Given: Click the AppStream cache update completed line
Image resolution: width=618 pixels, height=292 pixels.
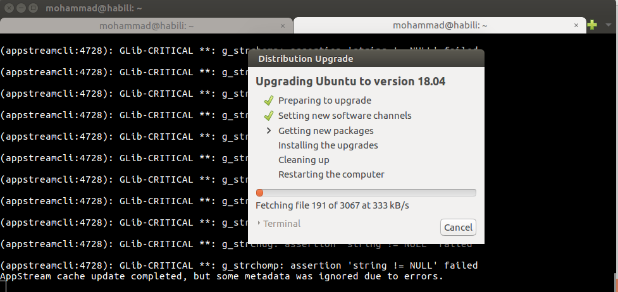Looking at the screenshot, I should point(221,277).
